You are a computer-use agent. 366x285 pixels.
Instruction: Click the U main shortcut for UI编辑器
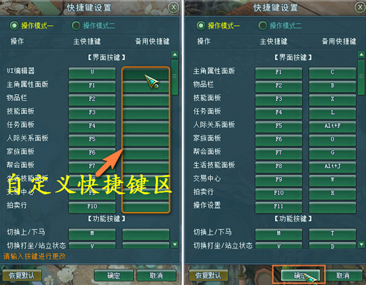pyautogui.click(x=92, y=73)
